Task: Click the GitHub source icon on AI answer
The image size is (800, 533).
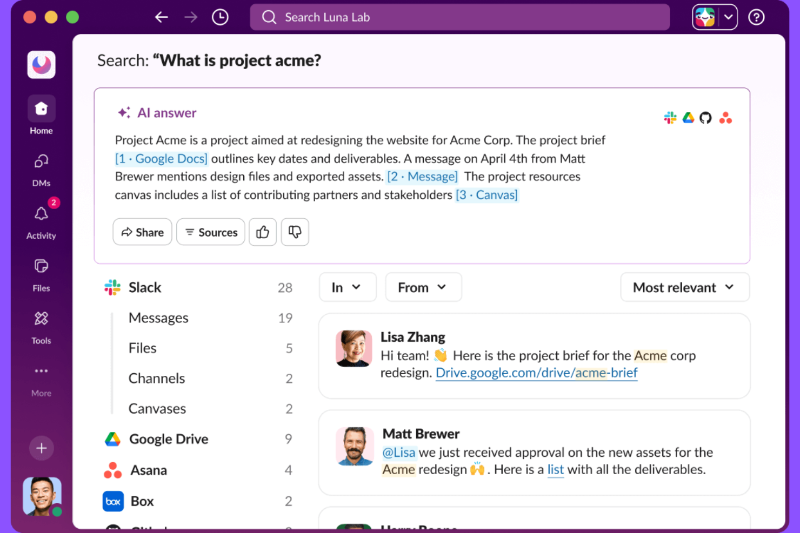Action: point(706,117)
